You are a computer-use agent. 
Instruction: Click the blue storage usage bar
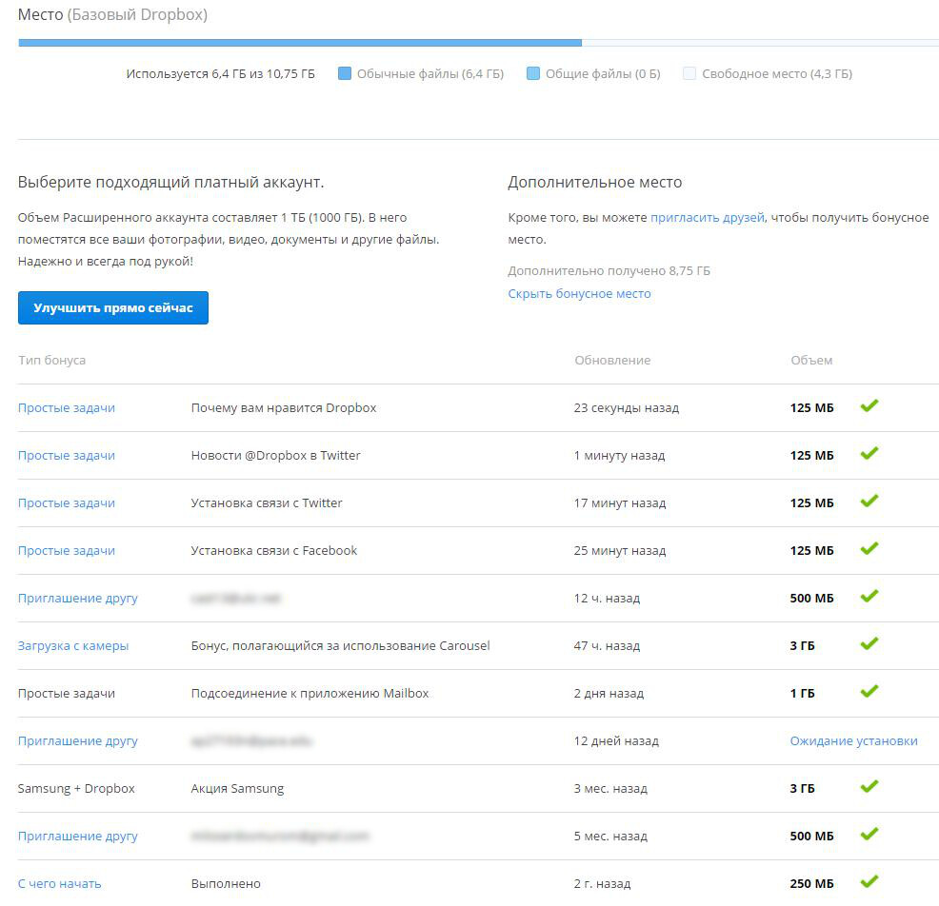[x=299, y=43]
